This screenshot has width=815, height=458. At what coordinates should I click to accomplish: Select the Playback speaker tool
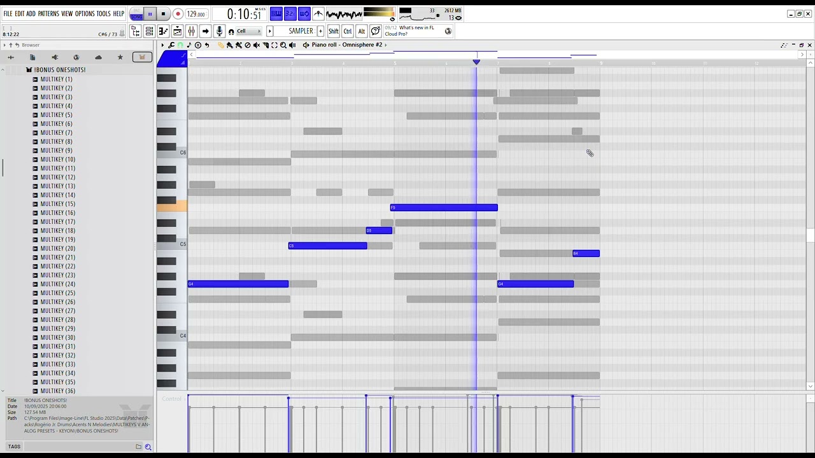click(292, 45)
